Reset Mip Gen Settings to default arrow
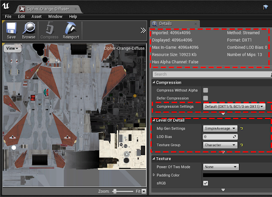The height and width of the screenshot is (197, 272). click(242, 129)
